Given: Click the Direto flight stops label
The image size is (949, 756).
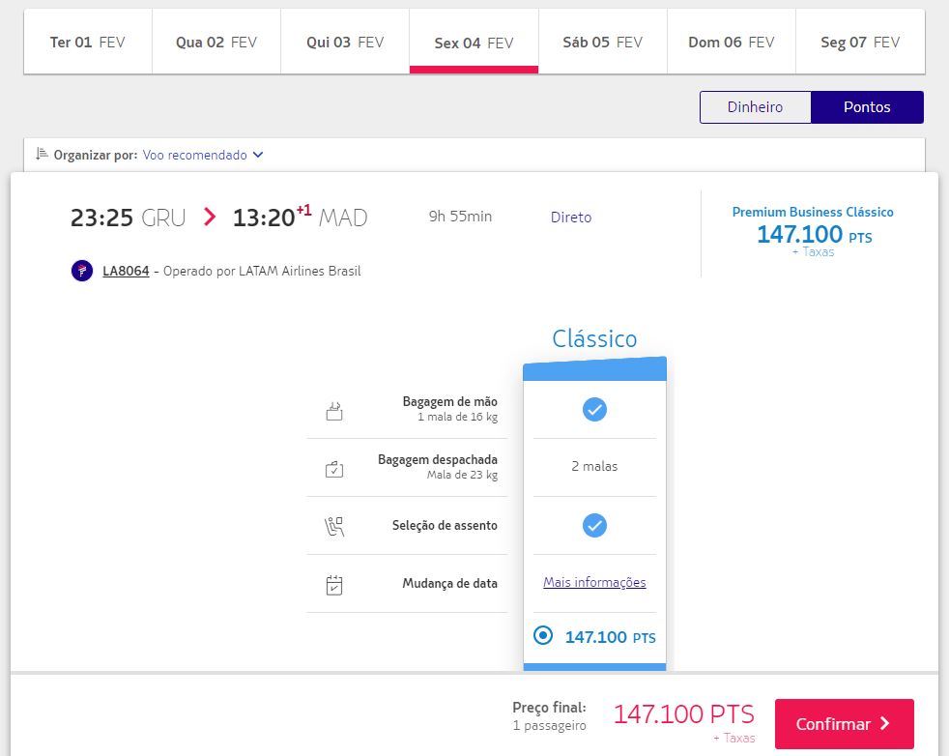Looking at the screenshot, I should [571, 218].
